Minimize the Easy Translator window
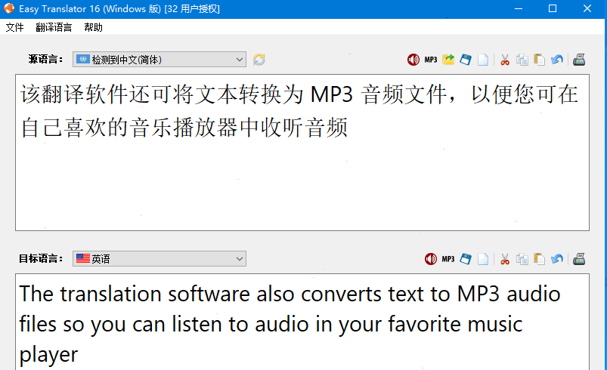This screenshot has width=607, height=370. pyautogui.click(x=519, y=8)
